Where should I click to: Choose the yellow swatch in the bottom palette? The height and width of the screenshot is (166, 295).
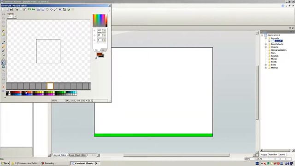[x=40, y=92]
